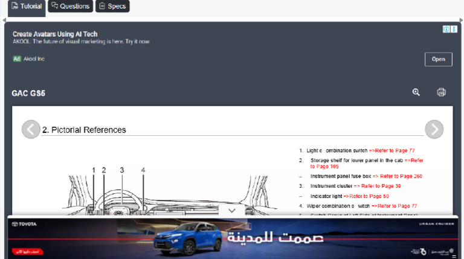Image resolution: width=464 pixels, height=259 pixels.
Task: Click the ad info icon
Action: [446, 29]
